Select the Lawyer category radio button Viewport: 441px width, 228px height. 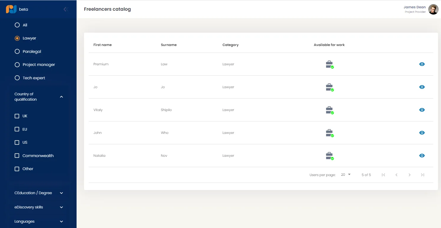[17, 38]
